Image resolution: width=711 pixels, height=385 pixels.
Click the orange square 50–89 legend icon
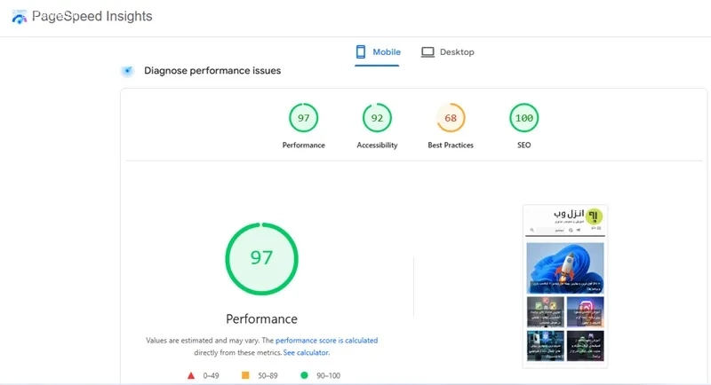pyautogui.click(x=245, y=375)
